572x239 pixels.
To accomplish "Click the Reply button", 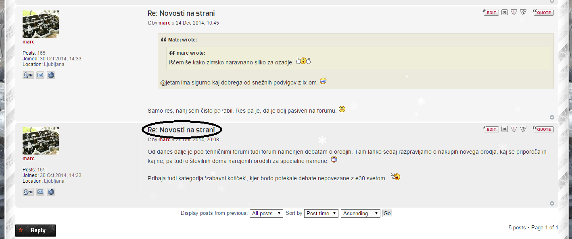I will click(x=35, y=230).
